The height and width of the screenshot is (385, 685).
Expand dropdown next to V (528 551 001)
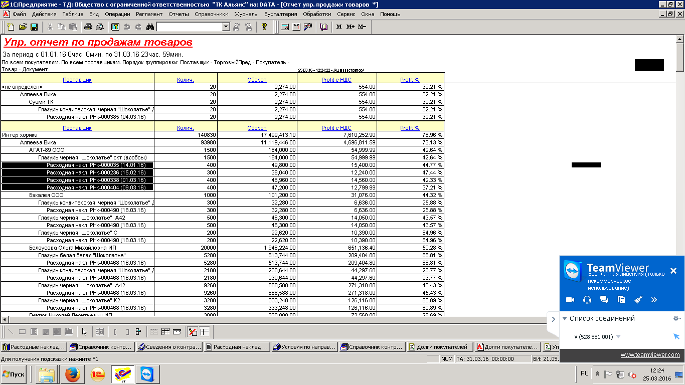coord(618,337)
